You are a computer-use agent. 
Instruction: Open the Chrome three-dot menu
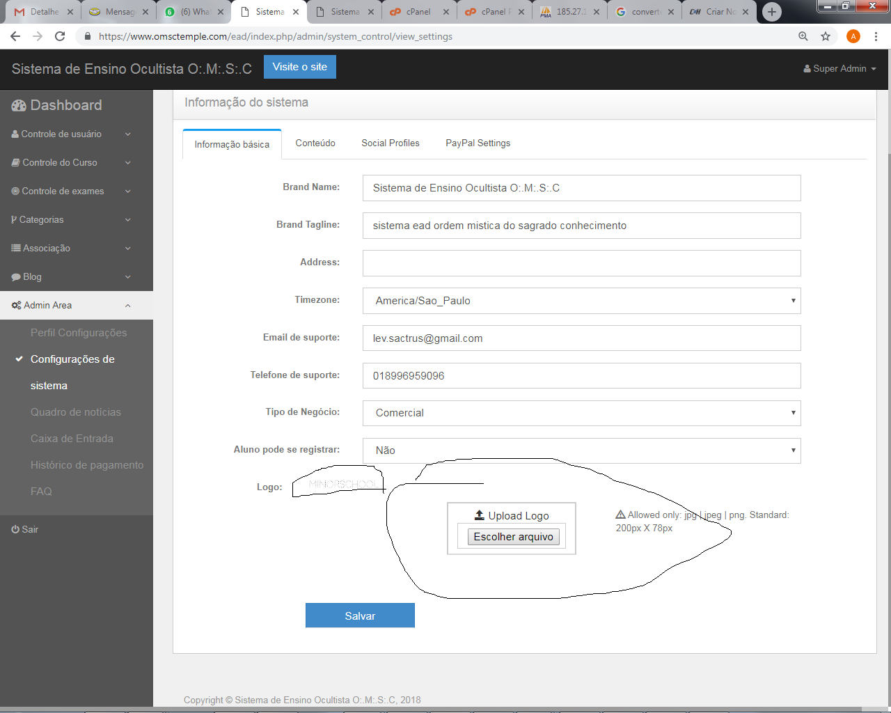point(876,36)
